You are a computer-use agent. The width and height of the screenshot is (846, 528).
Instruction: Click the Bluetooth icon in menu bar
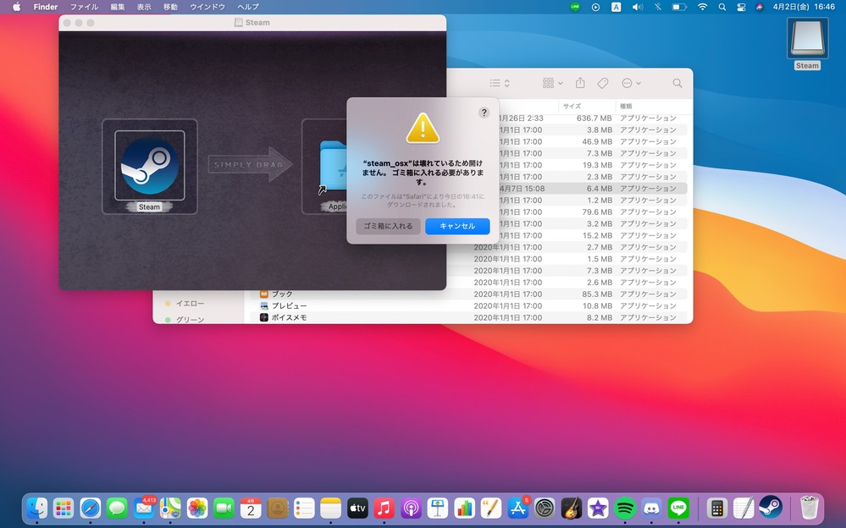tap(658, 7)
